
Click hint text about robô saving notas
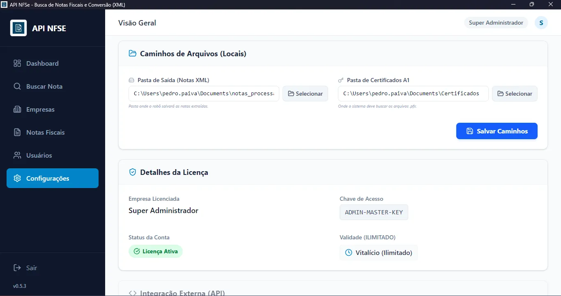point(168,106)
